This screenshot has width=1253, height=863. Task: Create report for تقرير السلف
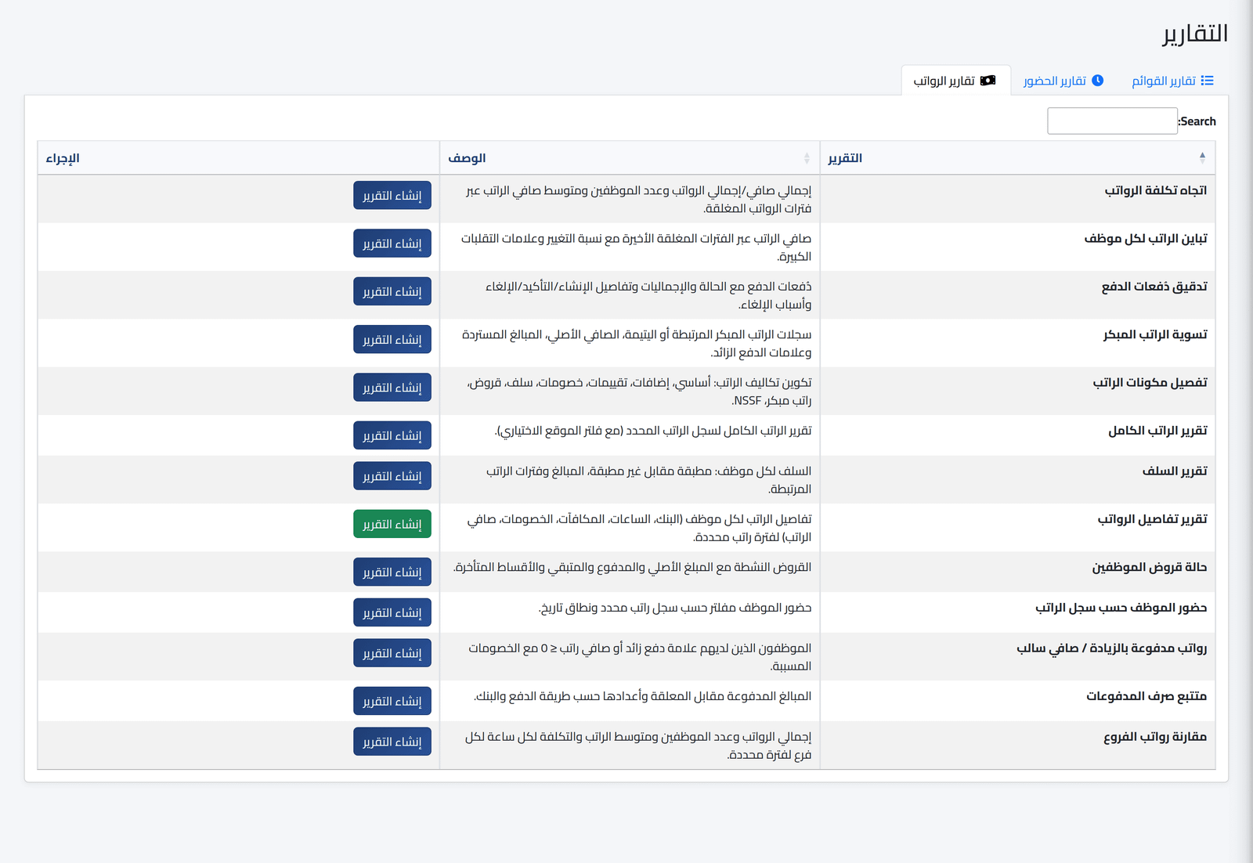[392, 476]
